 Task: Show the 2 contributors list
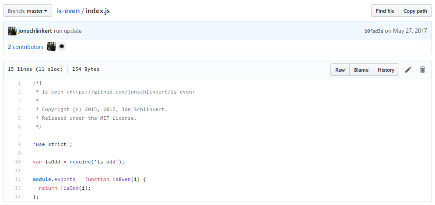26,47
